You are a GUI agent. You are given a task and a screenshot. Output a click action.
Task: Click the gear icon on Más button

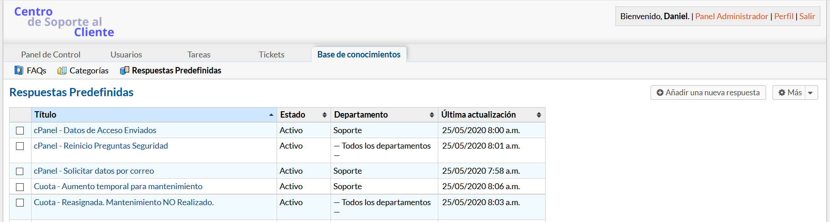pos(782,93)
